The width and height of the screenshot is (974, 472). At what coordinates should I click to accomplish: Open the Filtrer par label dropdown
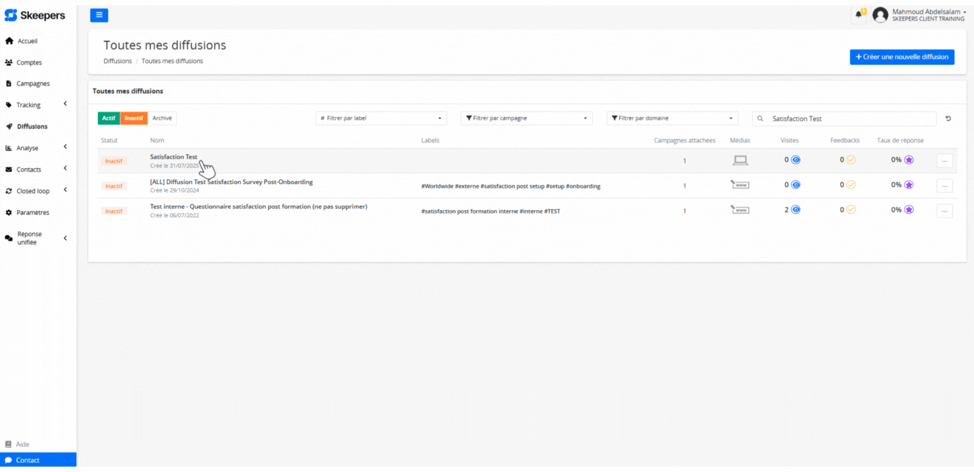381,119
